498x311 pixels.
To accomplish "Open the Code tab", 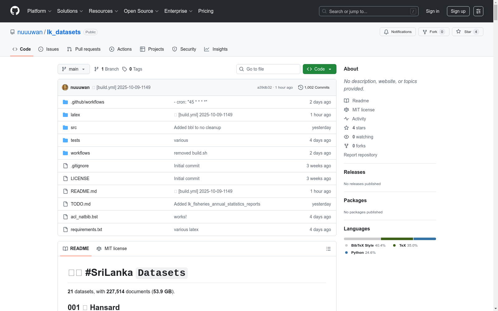I will [22, 49].
